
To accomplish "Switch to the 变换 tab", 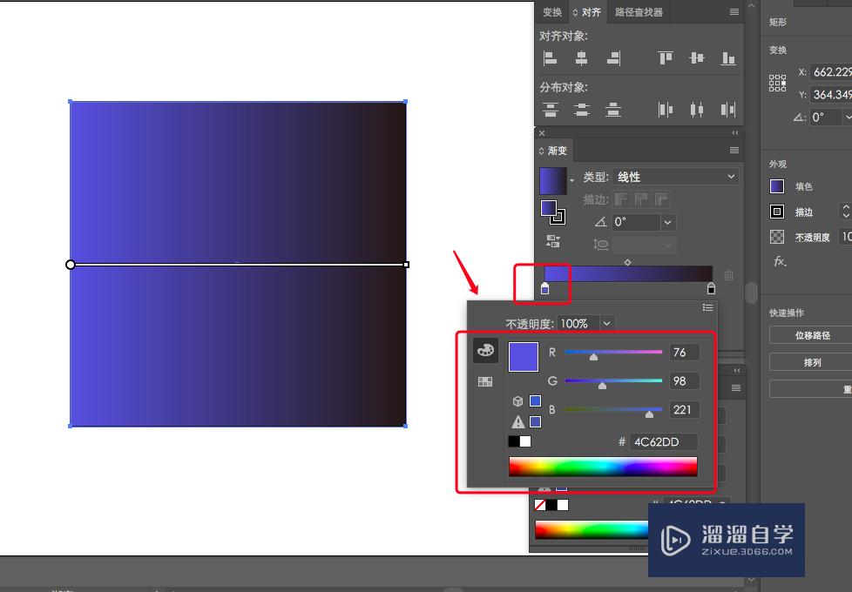I will 552,12.
